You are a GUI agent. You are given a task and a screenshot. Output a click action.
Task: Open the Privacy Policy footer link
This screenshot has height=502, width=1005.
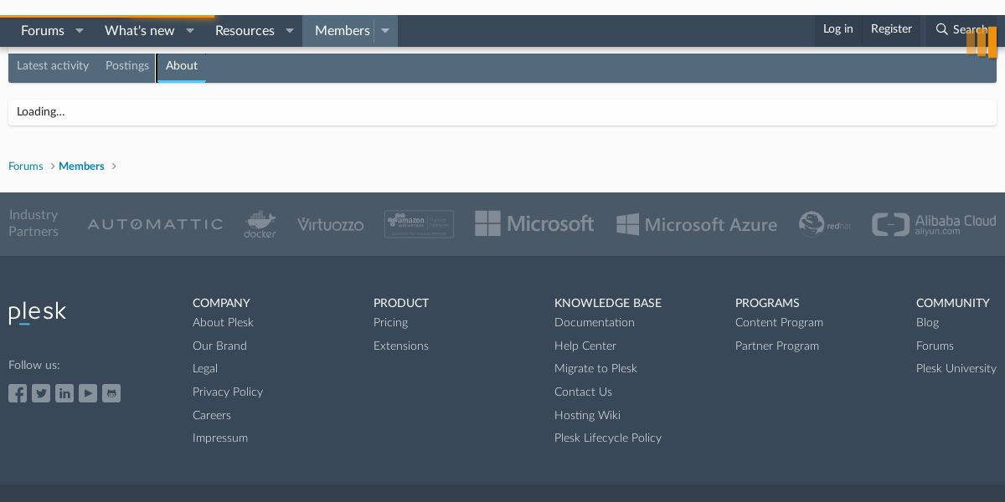(x=228, y=392)
